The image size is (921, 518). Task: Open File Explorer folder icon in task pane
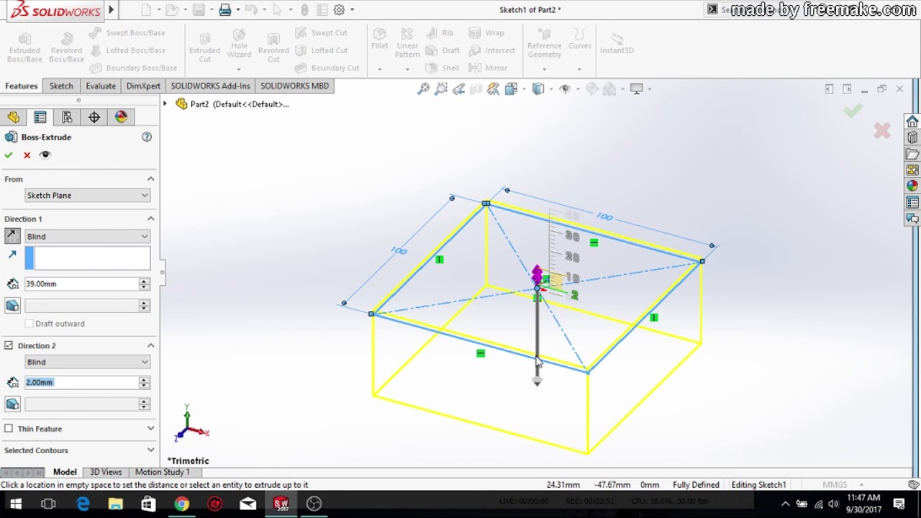click(912, 154)
